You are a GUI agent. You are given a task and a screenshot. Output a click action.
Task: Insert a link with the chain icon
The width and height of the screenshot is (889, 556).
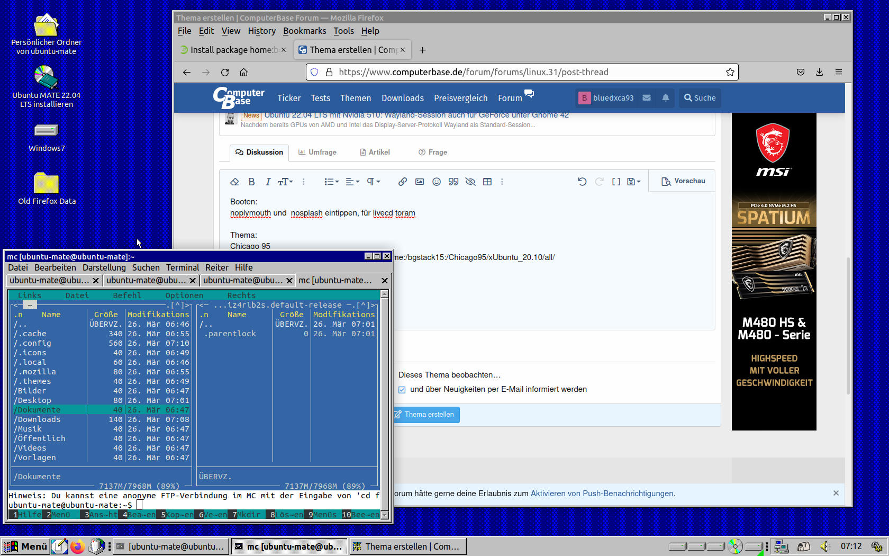click(403, 182)
